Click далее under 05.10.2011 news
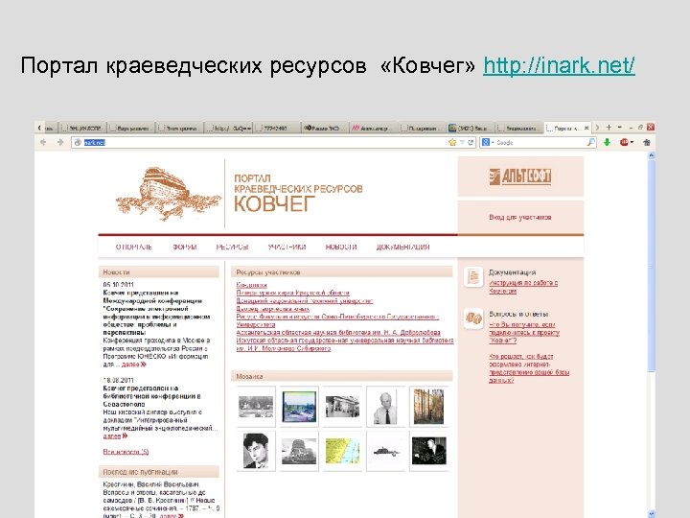Viewport: 690px width, 518px height. click(133, 365)
